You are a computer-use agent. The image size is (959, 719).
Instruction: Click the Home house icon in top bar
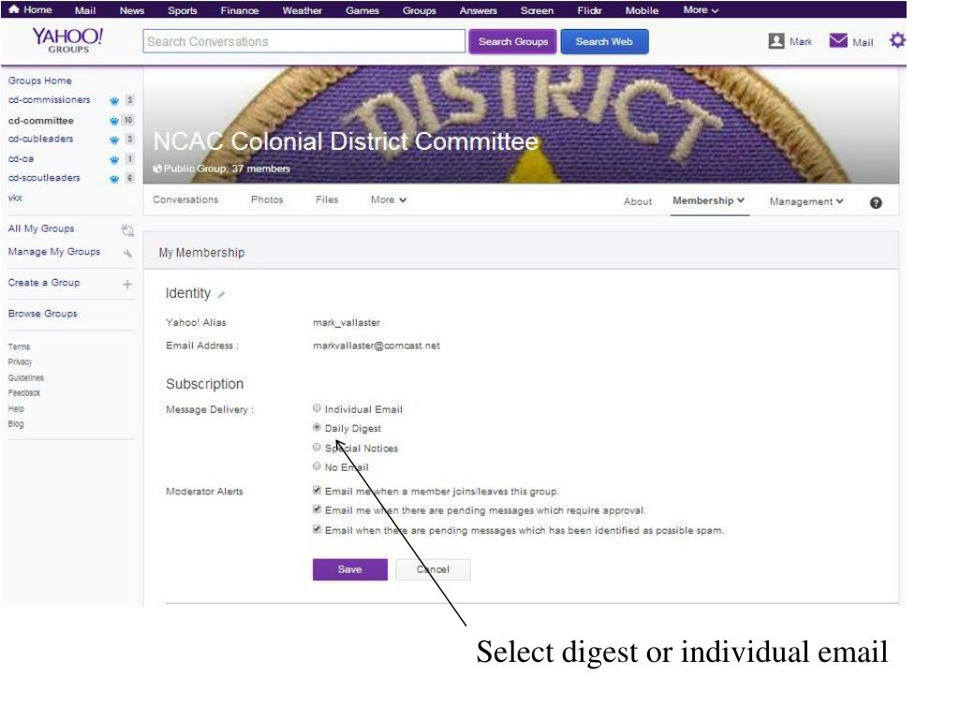(x=13, y=9)
